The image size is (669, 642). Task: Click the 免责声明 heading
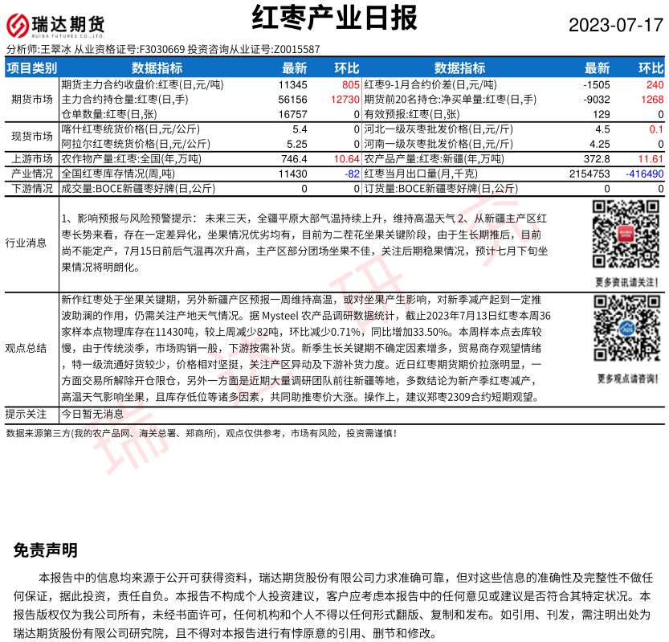(x=46, y=550)
